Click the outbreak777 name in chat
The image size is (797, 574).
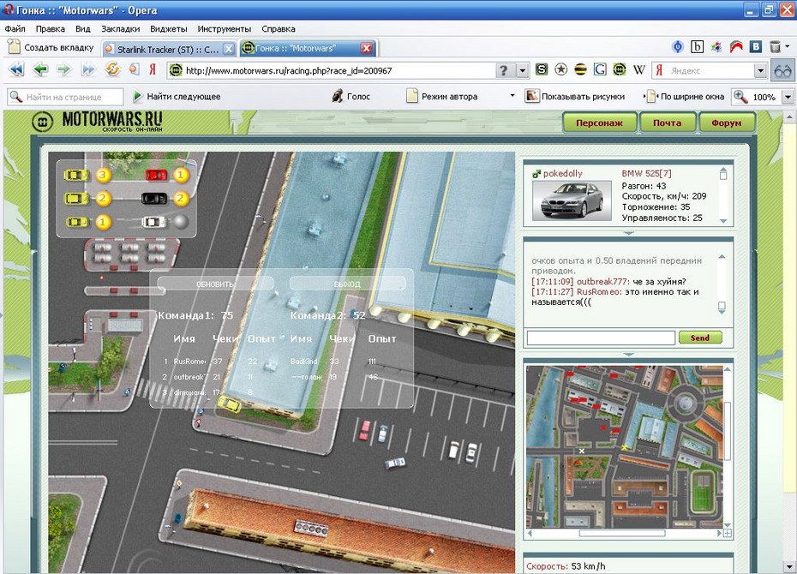pyautogui.click(x=602, y=281)
